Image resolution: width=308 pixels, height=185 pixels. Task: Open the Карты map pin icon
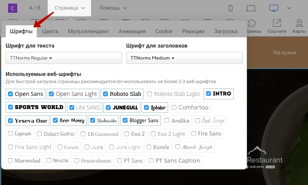[299, 23]
